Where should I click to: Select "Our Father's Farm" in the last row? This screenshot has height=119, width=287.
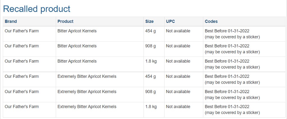pos(22,107)
